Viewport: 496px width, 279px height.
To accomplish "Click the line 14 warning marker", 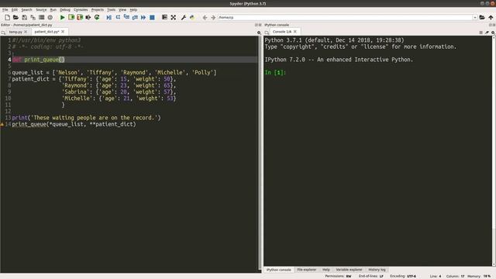I will pyautogui.click(x=2, y=124).
